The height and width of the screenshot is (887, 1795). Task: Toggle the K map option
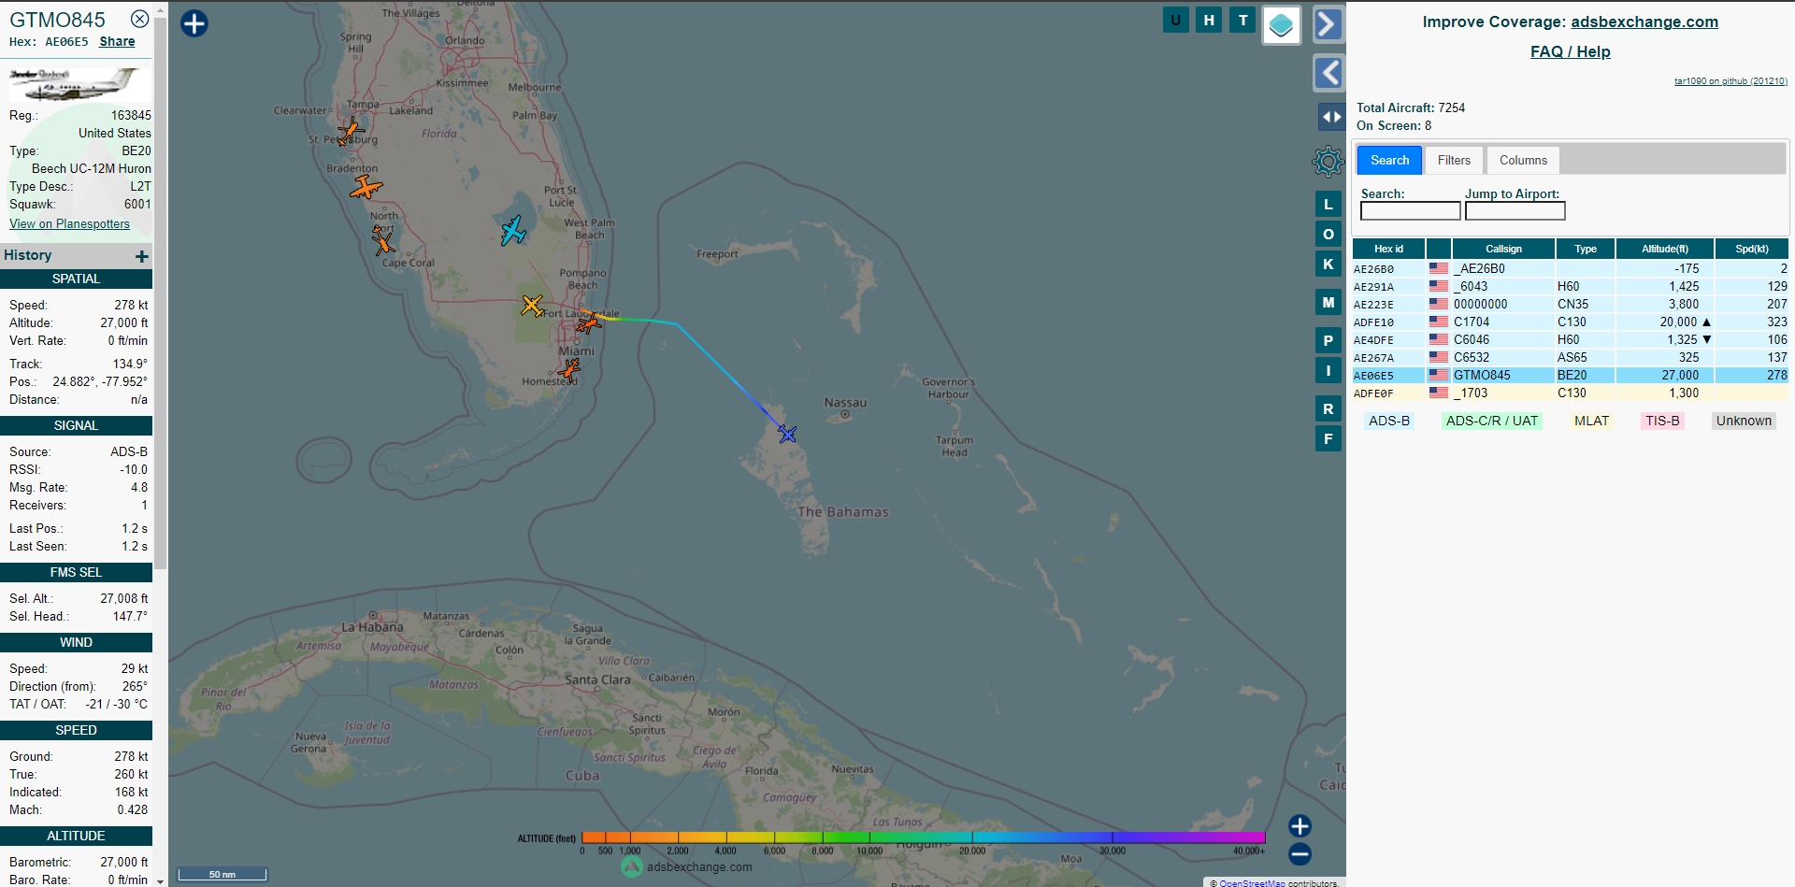click(1328, 264)
